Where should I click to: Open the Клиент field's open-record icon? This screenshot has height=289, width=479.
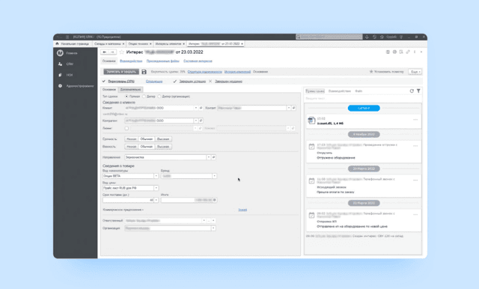[x=201, y=108]
